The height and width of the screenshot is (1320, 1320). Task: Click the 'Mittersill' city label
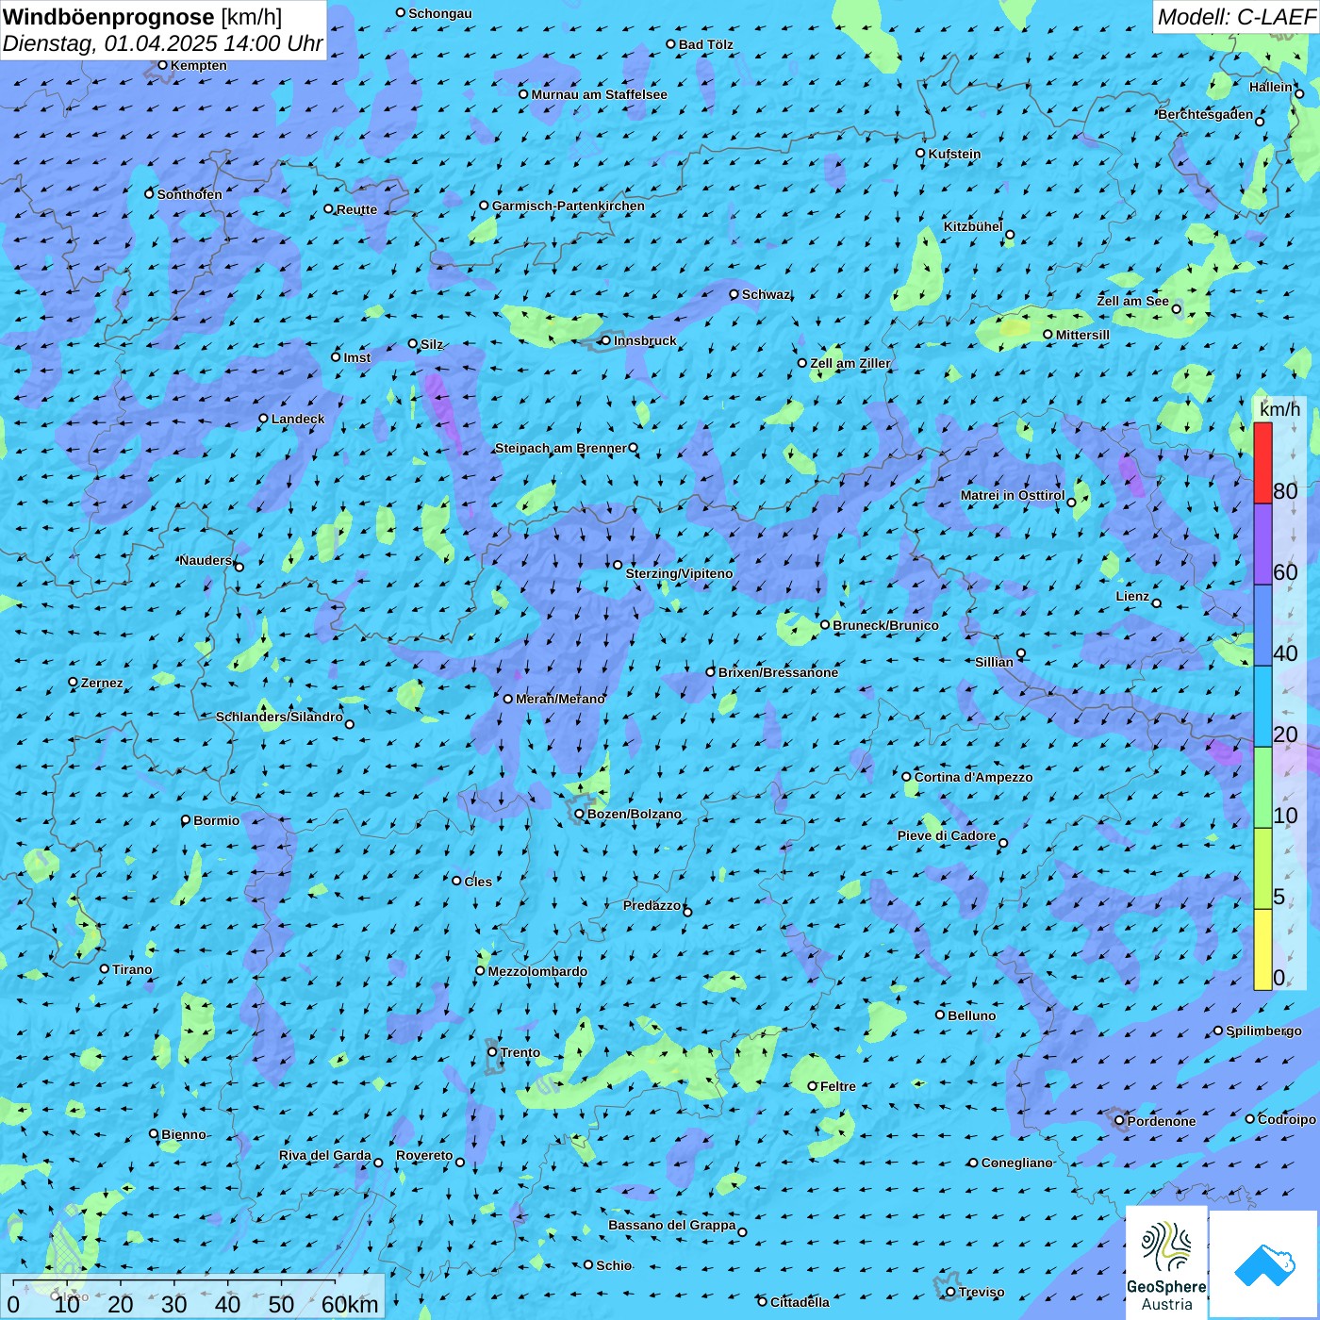pos(1082,335)
